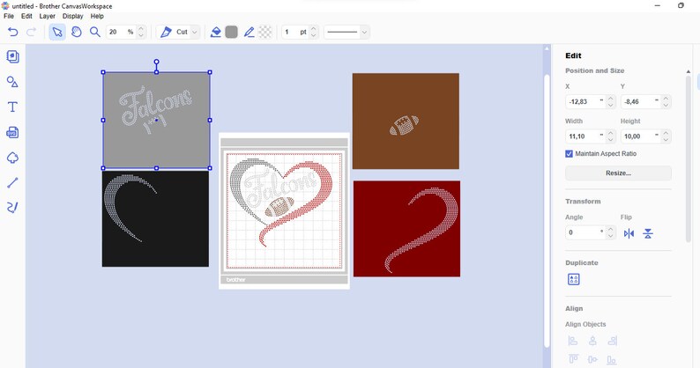Increase line width pt stepper

[313, 28]
